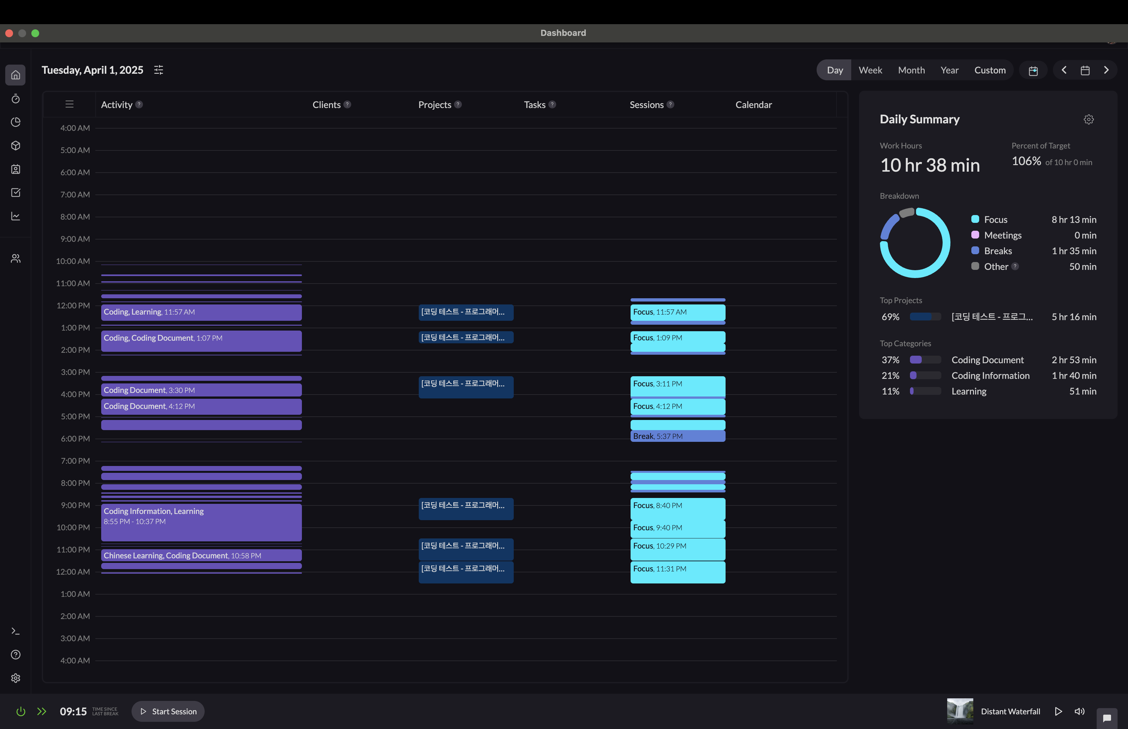Open the timer icon in sidebar
This screenshot has height=729, width=1128.
16,99
